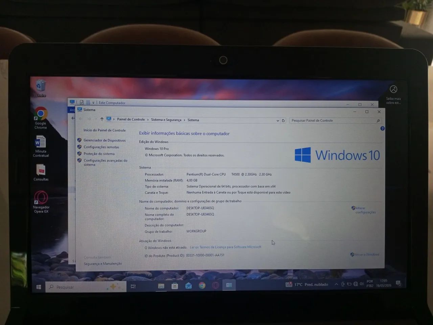Image resolution: width=433 pixels, height=325 pixels.
Task: Click the Windows 10 Pro edition text
Action: (x=157, y=149)
